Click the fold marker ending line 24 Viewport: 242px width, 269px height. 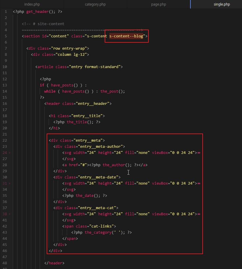pos(199,152)
